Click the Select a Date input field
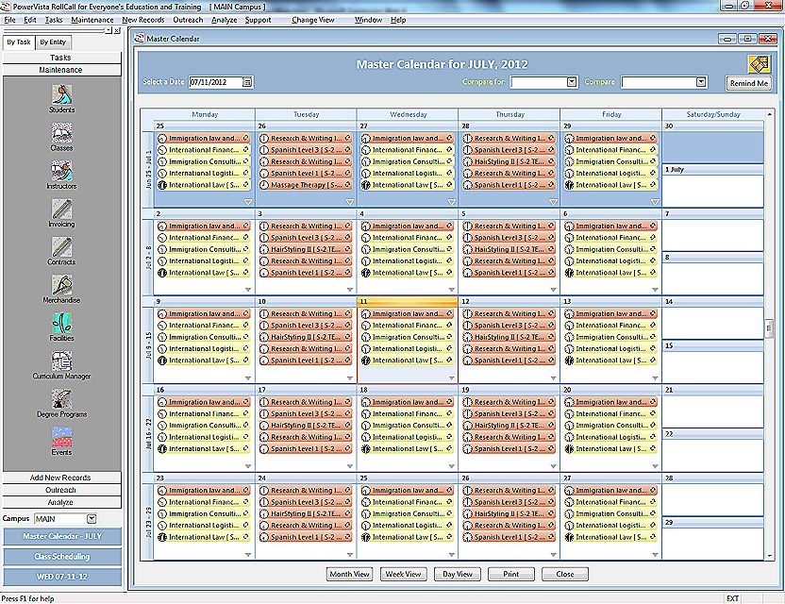The height and width of the screenshot is (604, 785). click(216, 82)
